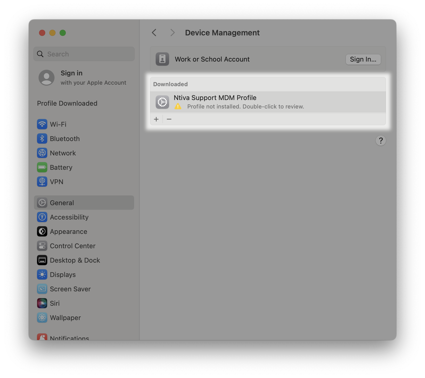Open the Accessibility icon
Viewport: 425px width, 378px height.
point(42,217)
